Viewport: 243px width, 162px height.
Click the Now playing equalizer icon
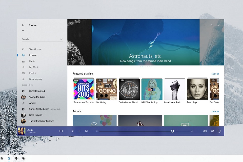point(23,79)
